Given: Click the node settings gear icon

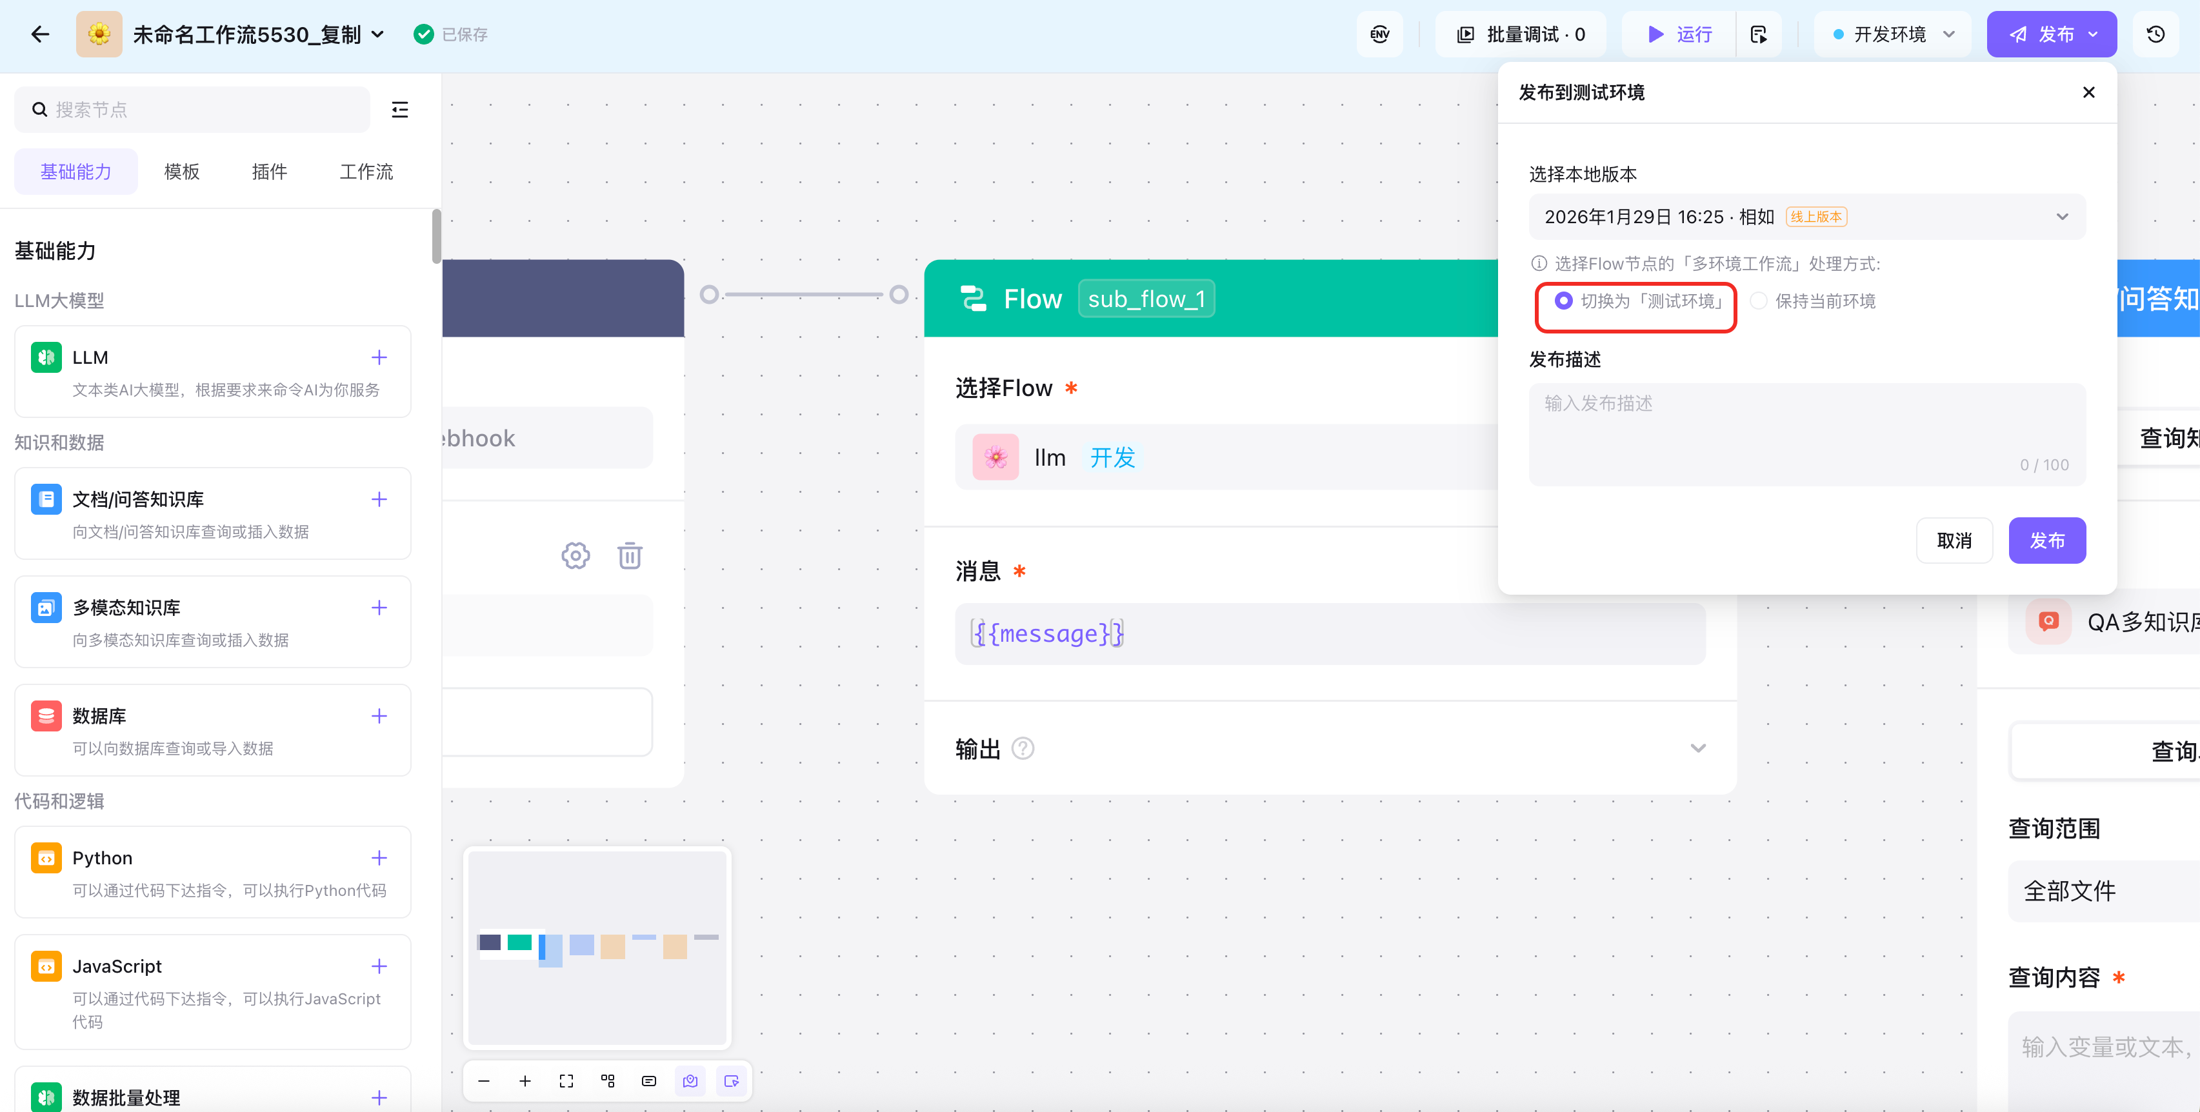Looking at the screenshot, I should [x=575, y=555].
